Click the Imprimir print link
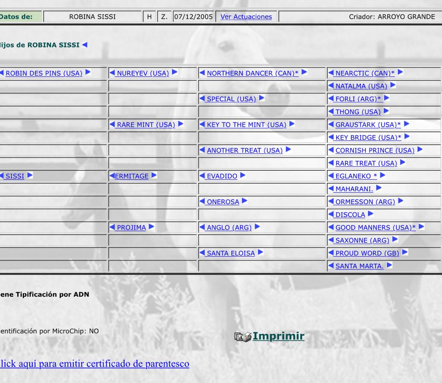Screen dimensions: 442x383 (278, 336)
